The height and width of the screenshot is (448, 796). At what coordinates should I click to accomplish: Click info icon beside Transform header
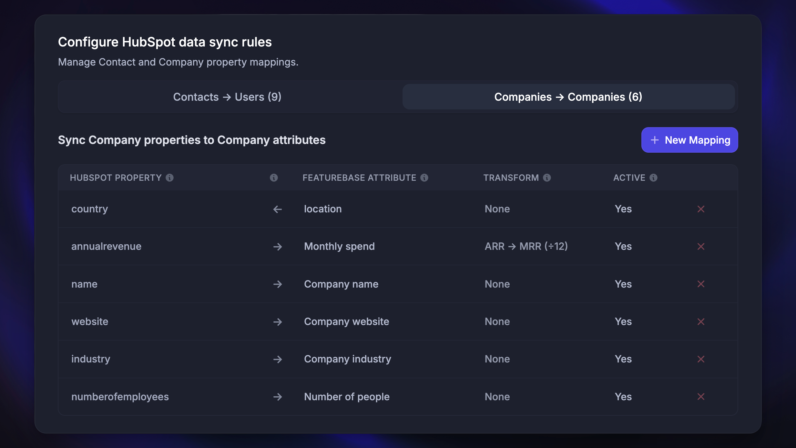[x=547, y=178]
